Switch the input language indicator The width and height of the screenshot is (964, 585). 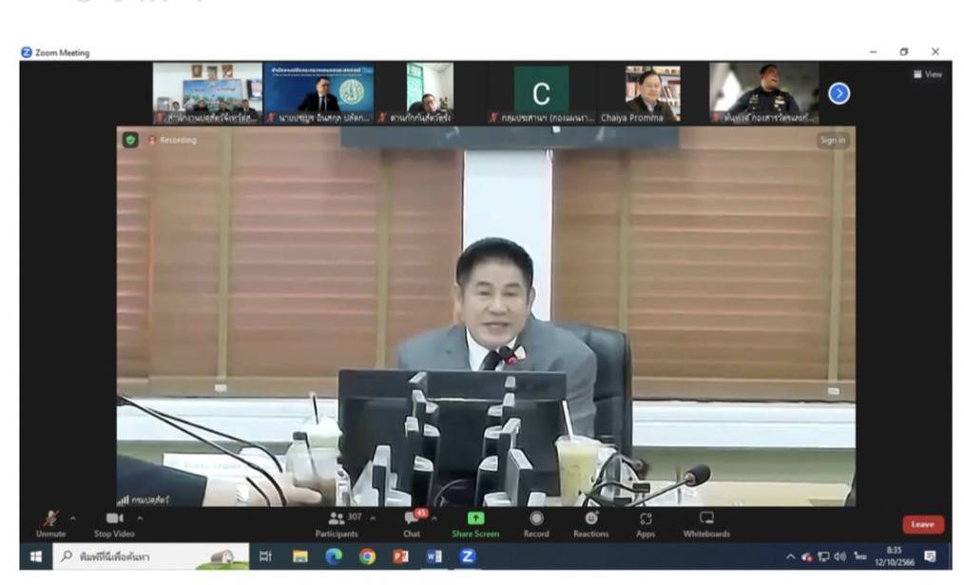click(860, 556)
